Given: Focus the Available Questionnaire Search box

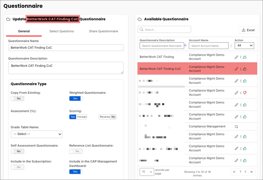Looking at the screenshot, I should (164, 30).
